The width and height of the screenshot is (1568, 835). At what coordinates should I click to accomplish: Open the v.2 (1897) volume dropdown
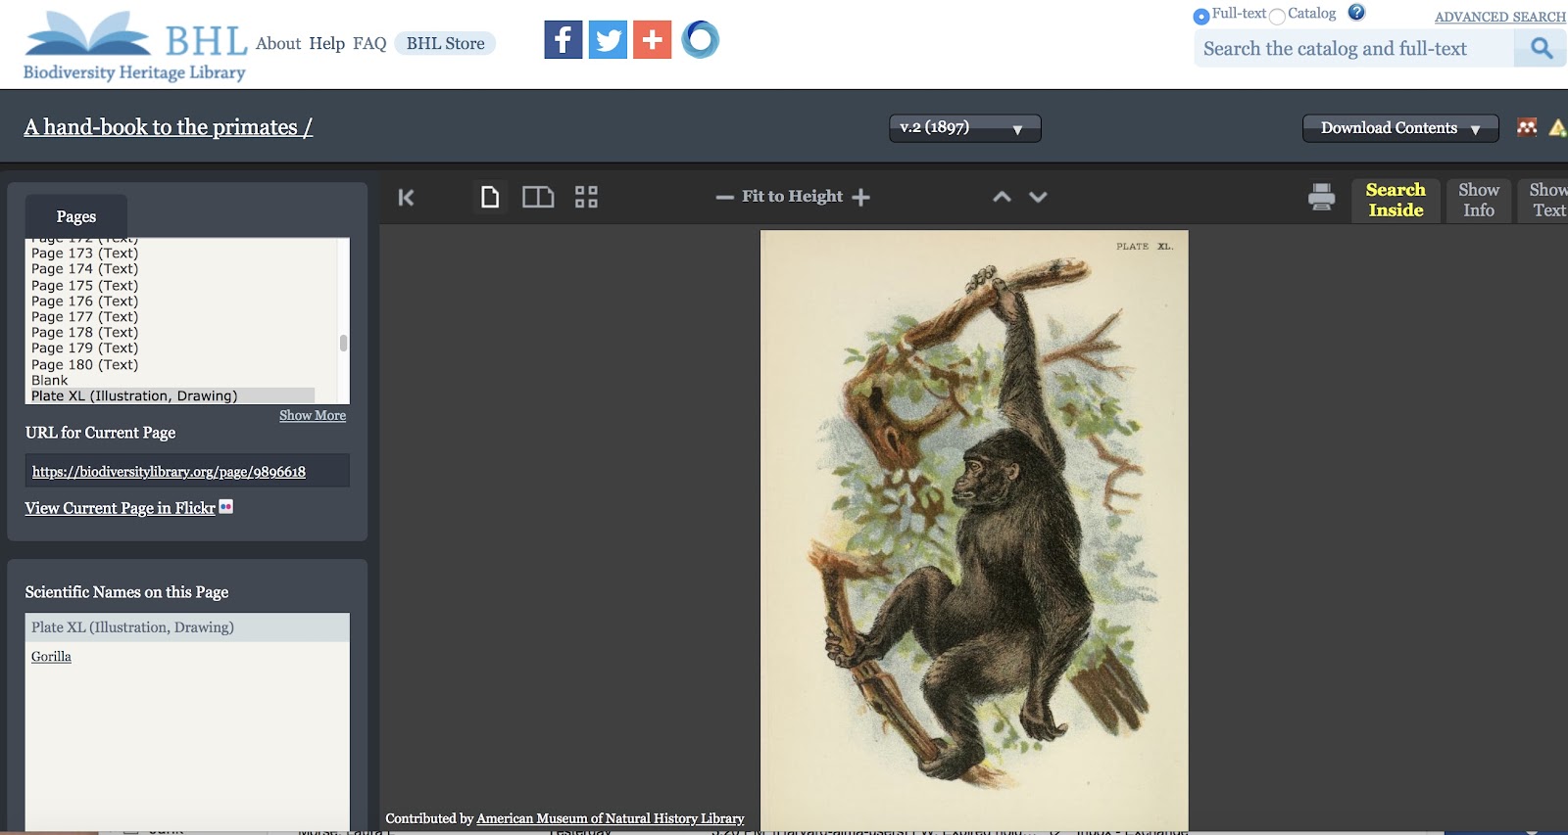click(964, 128)
